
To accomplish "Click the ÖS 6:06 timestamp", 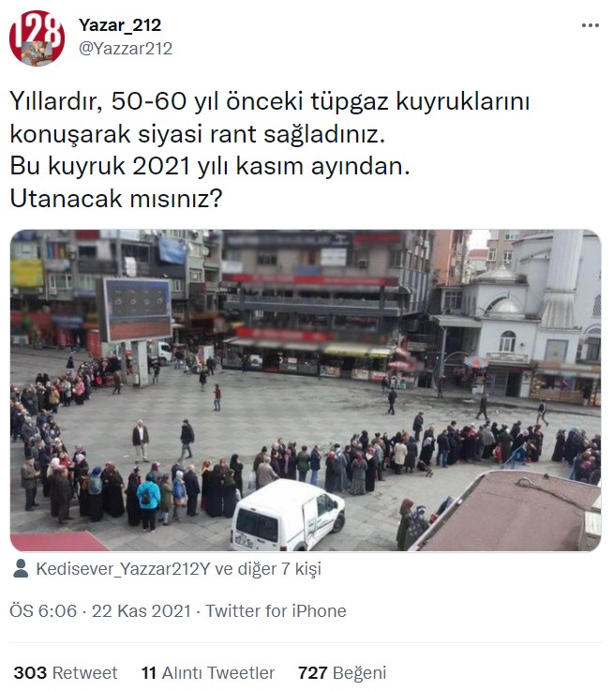I will click(43, 611).
